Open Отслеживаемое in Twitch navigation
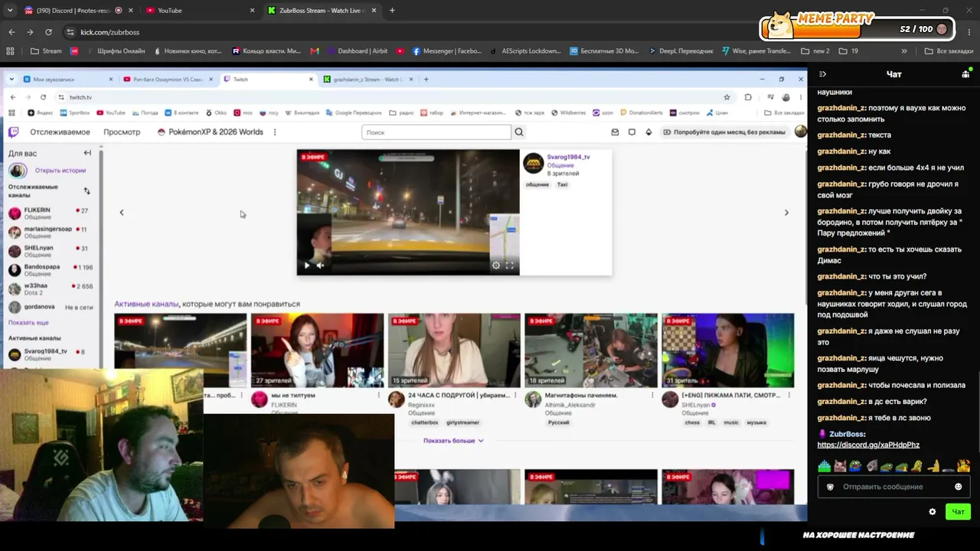The width and height of the screenshot is (980, 551). click(x=60, y=132)
